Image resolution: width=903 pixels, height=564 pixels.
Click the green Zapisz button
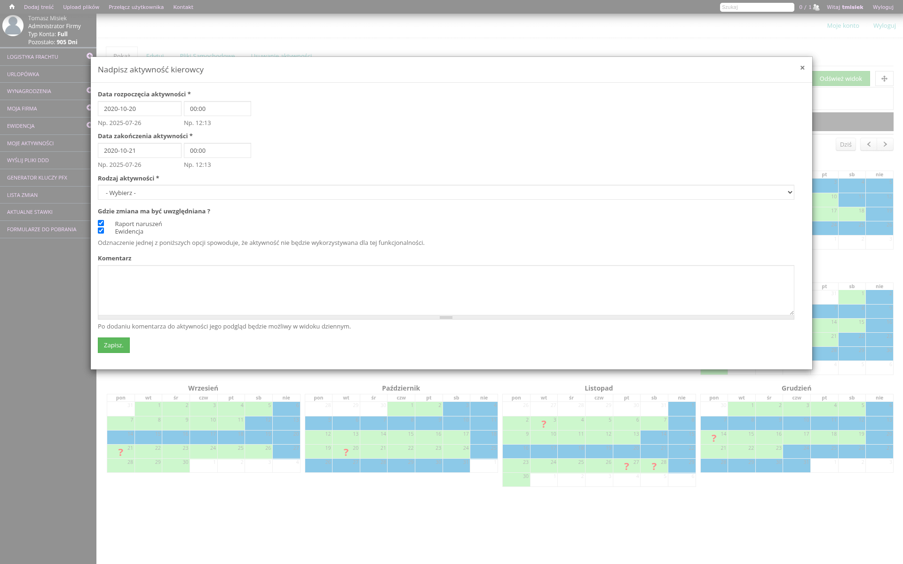[113, 345]
